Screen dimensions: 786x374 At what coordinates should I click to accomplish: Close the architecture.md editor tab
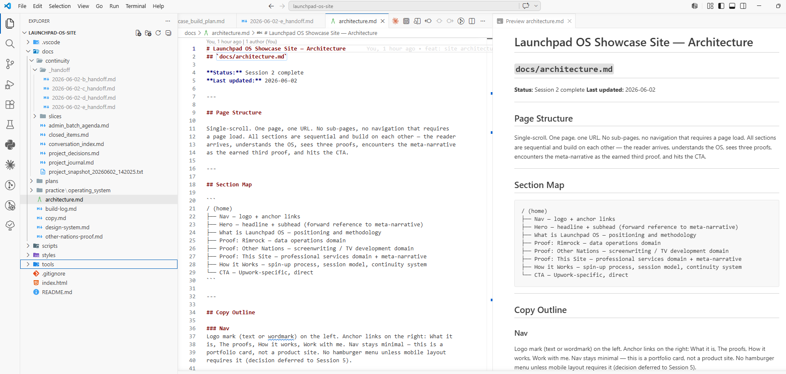coord(383,21)
